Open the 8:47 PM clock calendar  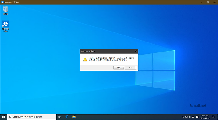pyautogui.click(x=205, y=117)
